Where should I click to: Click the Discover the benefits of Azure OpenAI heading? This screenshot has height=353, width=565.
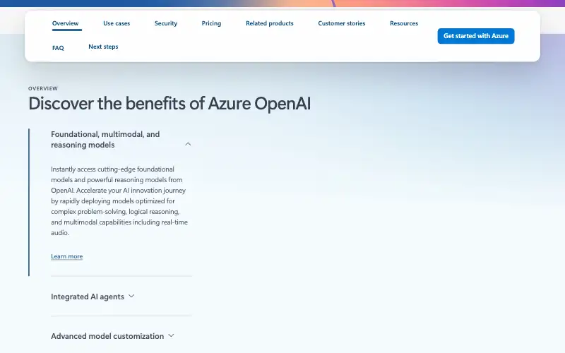pyautogui.click(x=169, y=104)
